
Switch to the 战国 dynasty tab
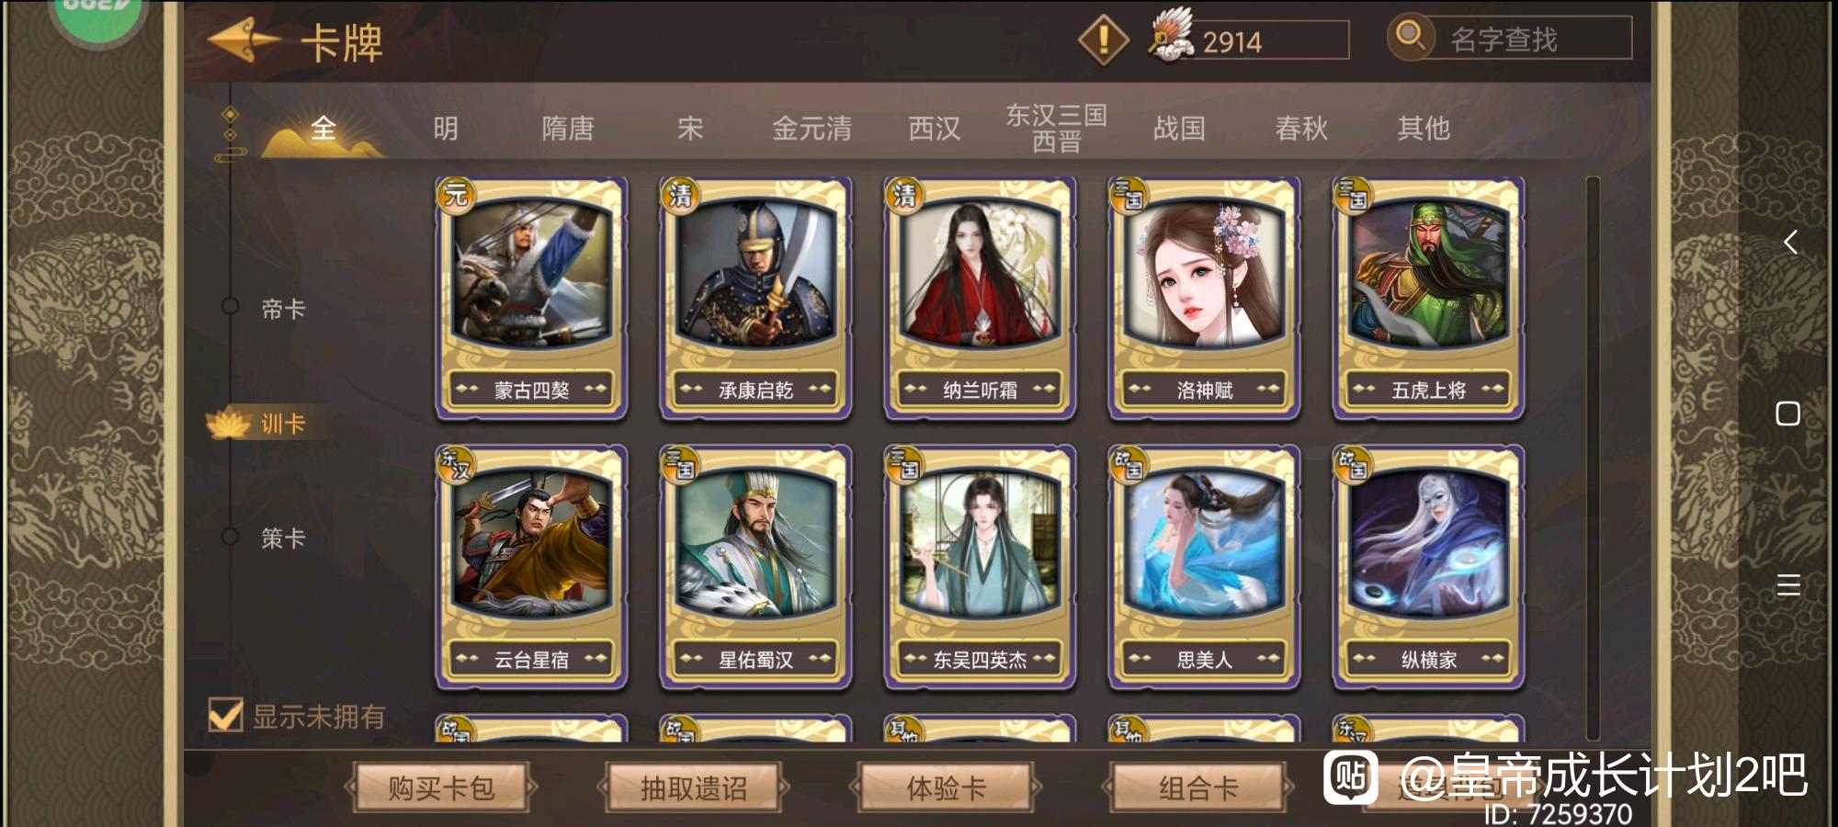[x=1179, y=128]
